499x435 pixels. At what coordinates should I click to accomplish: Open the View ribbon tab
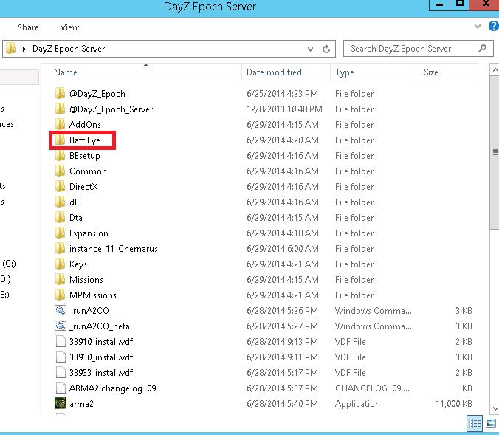coord(69,27)
